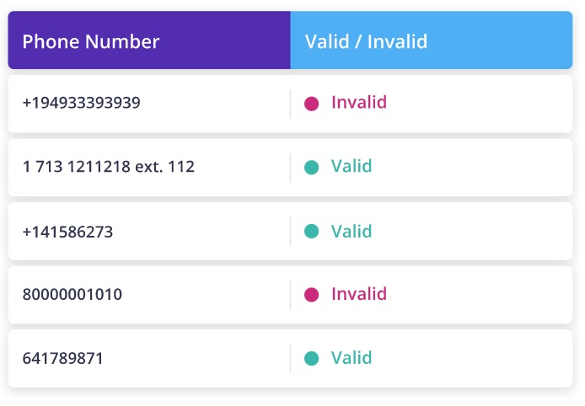Click Invalid label in the first row
This screenshot has height=406, width=585.
(359, 103)
